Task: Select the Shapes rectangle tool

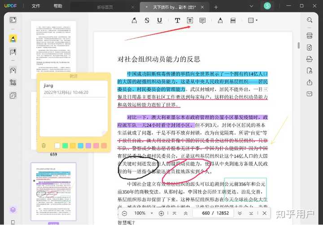Action: point(251,20)
